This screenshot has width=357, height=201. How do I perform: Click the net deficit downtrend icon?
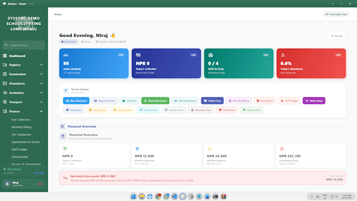[65, 178]
